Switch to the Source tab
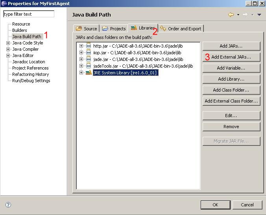This screenshot has width=266, height=215. 87,29
